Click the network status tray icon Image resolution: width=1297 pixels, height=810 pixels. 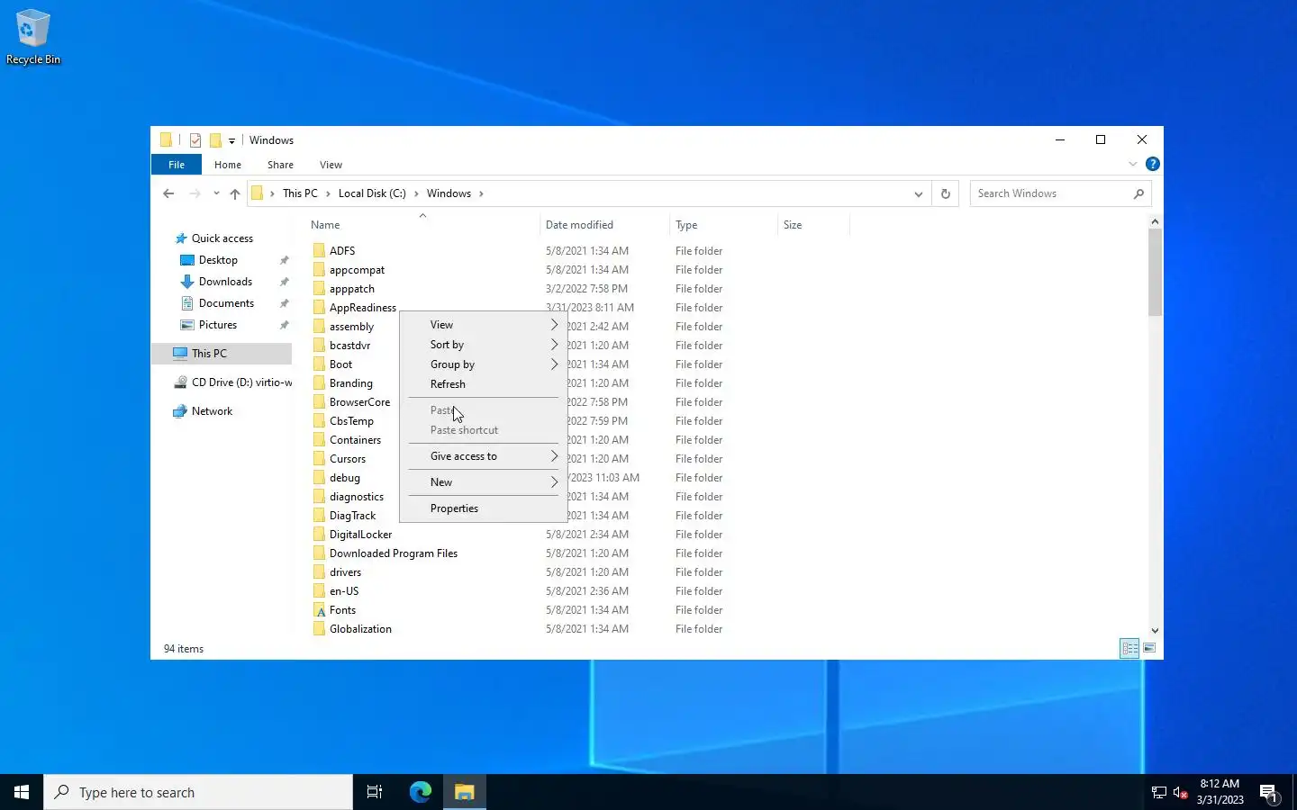tap(1159, 793)
